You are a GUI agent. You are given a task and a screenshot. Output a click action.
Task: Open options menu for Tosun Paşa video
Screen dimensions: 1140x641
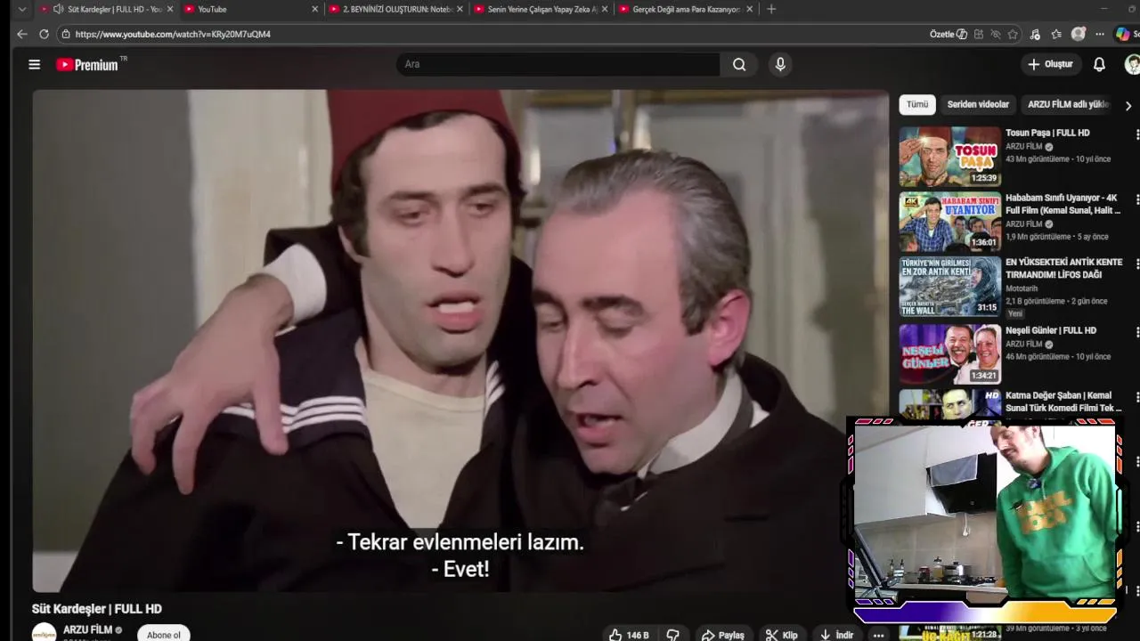[x=1136, y=134]
